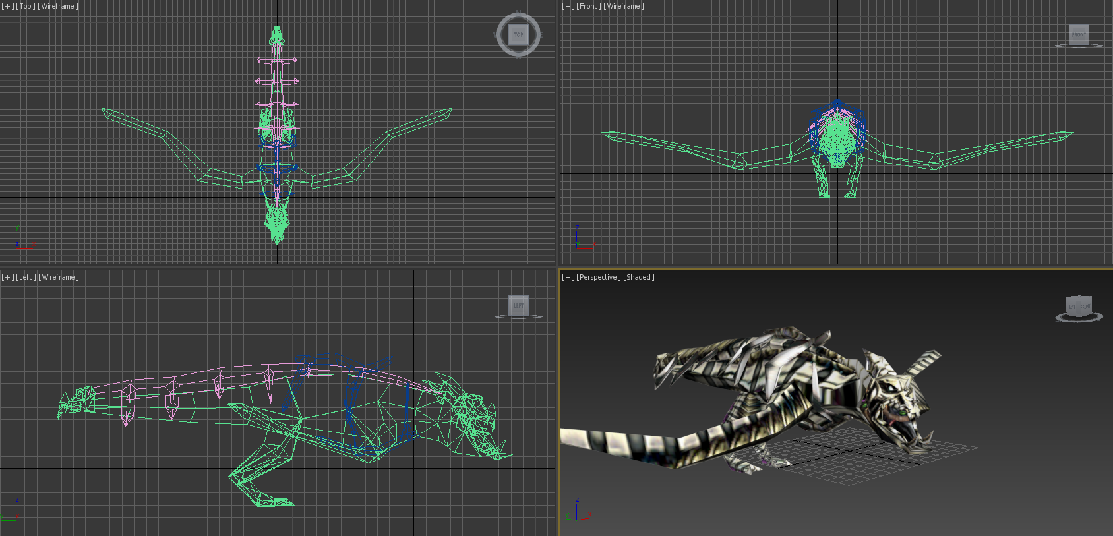Viewport: 1113px width, 536px height.
Task: Open the [Front] view label menu
Action: pos(589,6)
